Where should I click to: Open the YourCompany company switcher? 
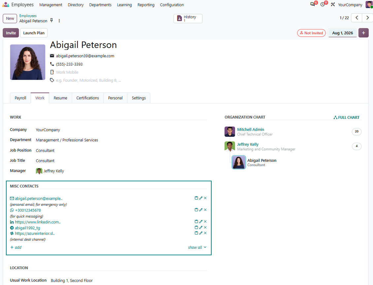[350, 5]
